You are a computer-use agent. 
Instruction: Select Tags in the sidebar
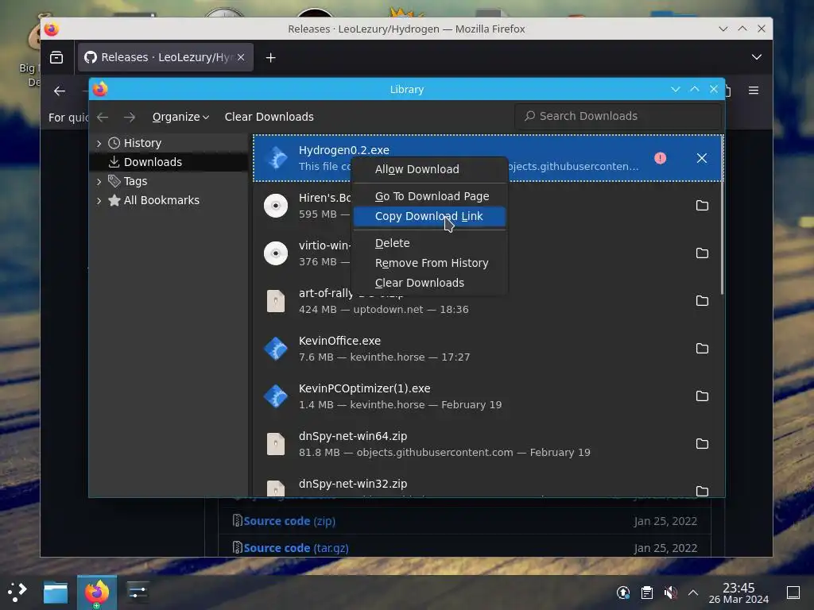(x=135, y=182)
